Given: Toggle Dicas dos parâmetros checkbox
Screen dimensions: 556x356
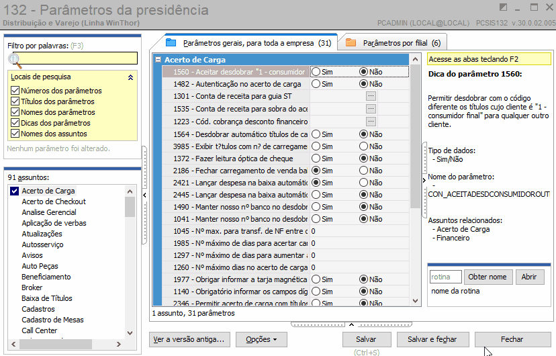Looking at the screenshot, I should [x=15, y=123].
